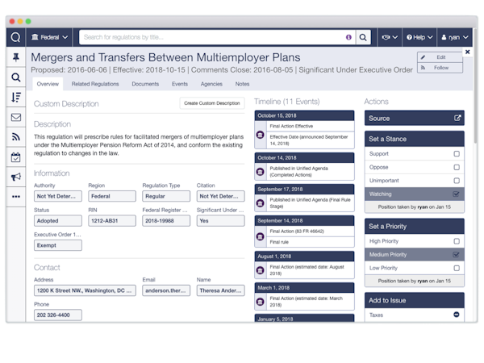Click the Edit button
This screenshot has width=484, height=363.
[440, 57]
